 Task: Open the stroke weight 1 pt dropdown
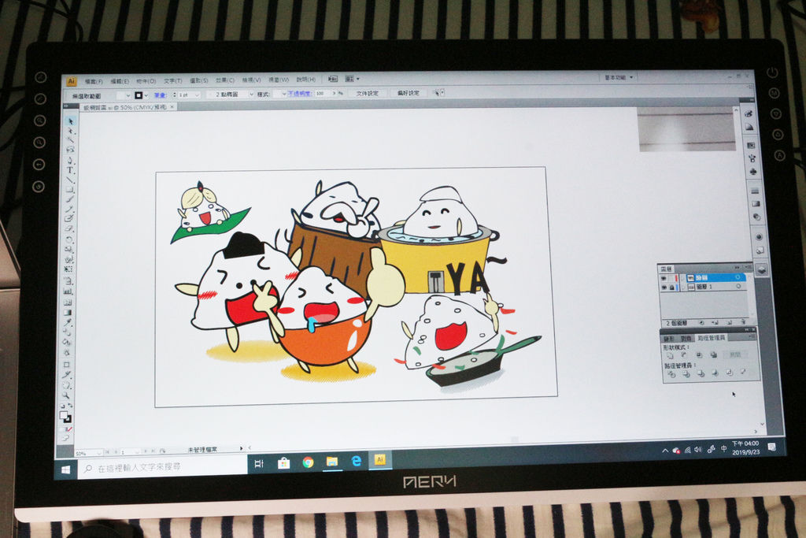(x=198, y=95)
